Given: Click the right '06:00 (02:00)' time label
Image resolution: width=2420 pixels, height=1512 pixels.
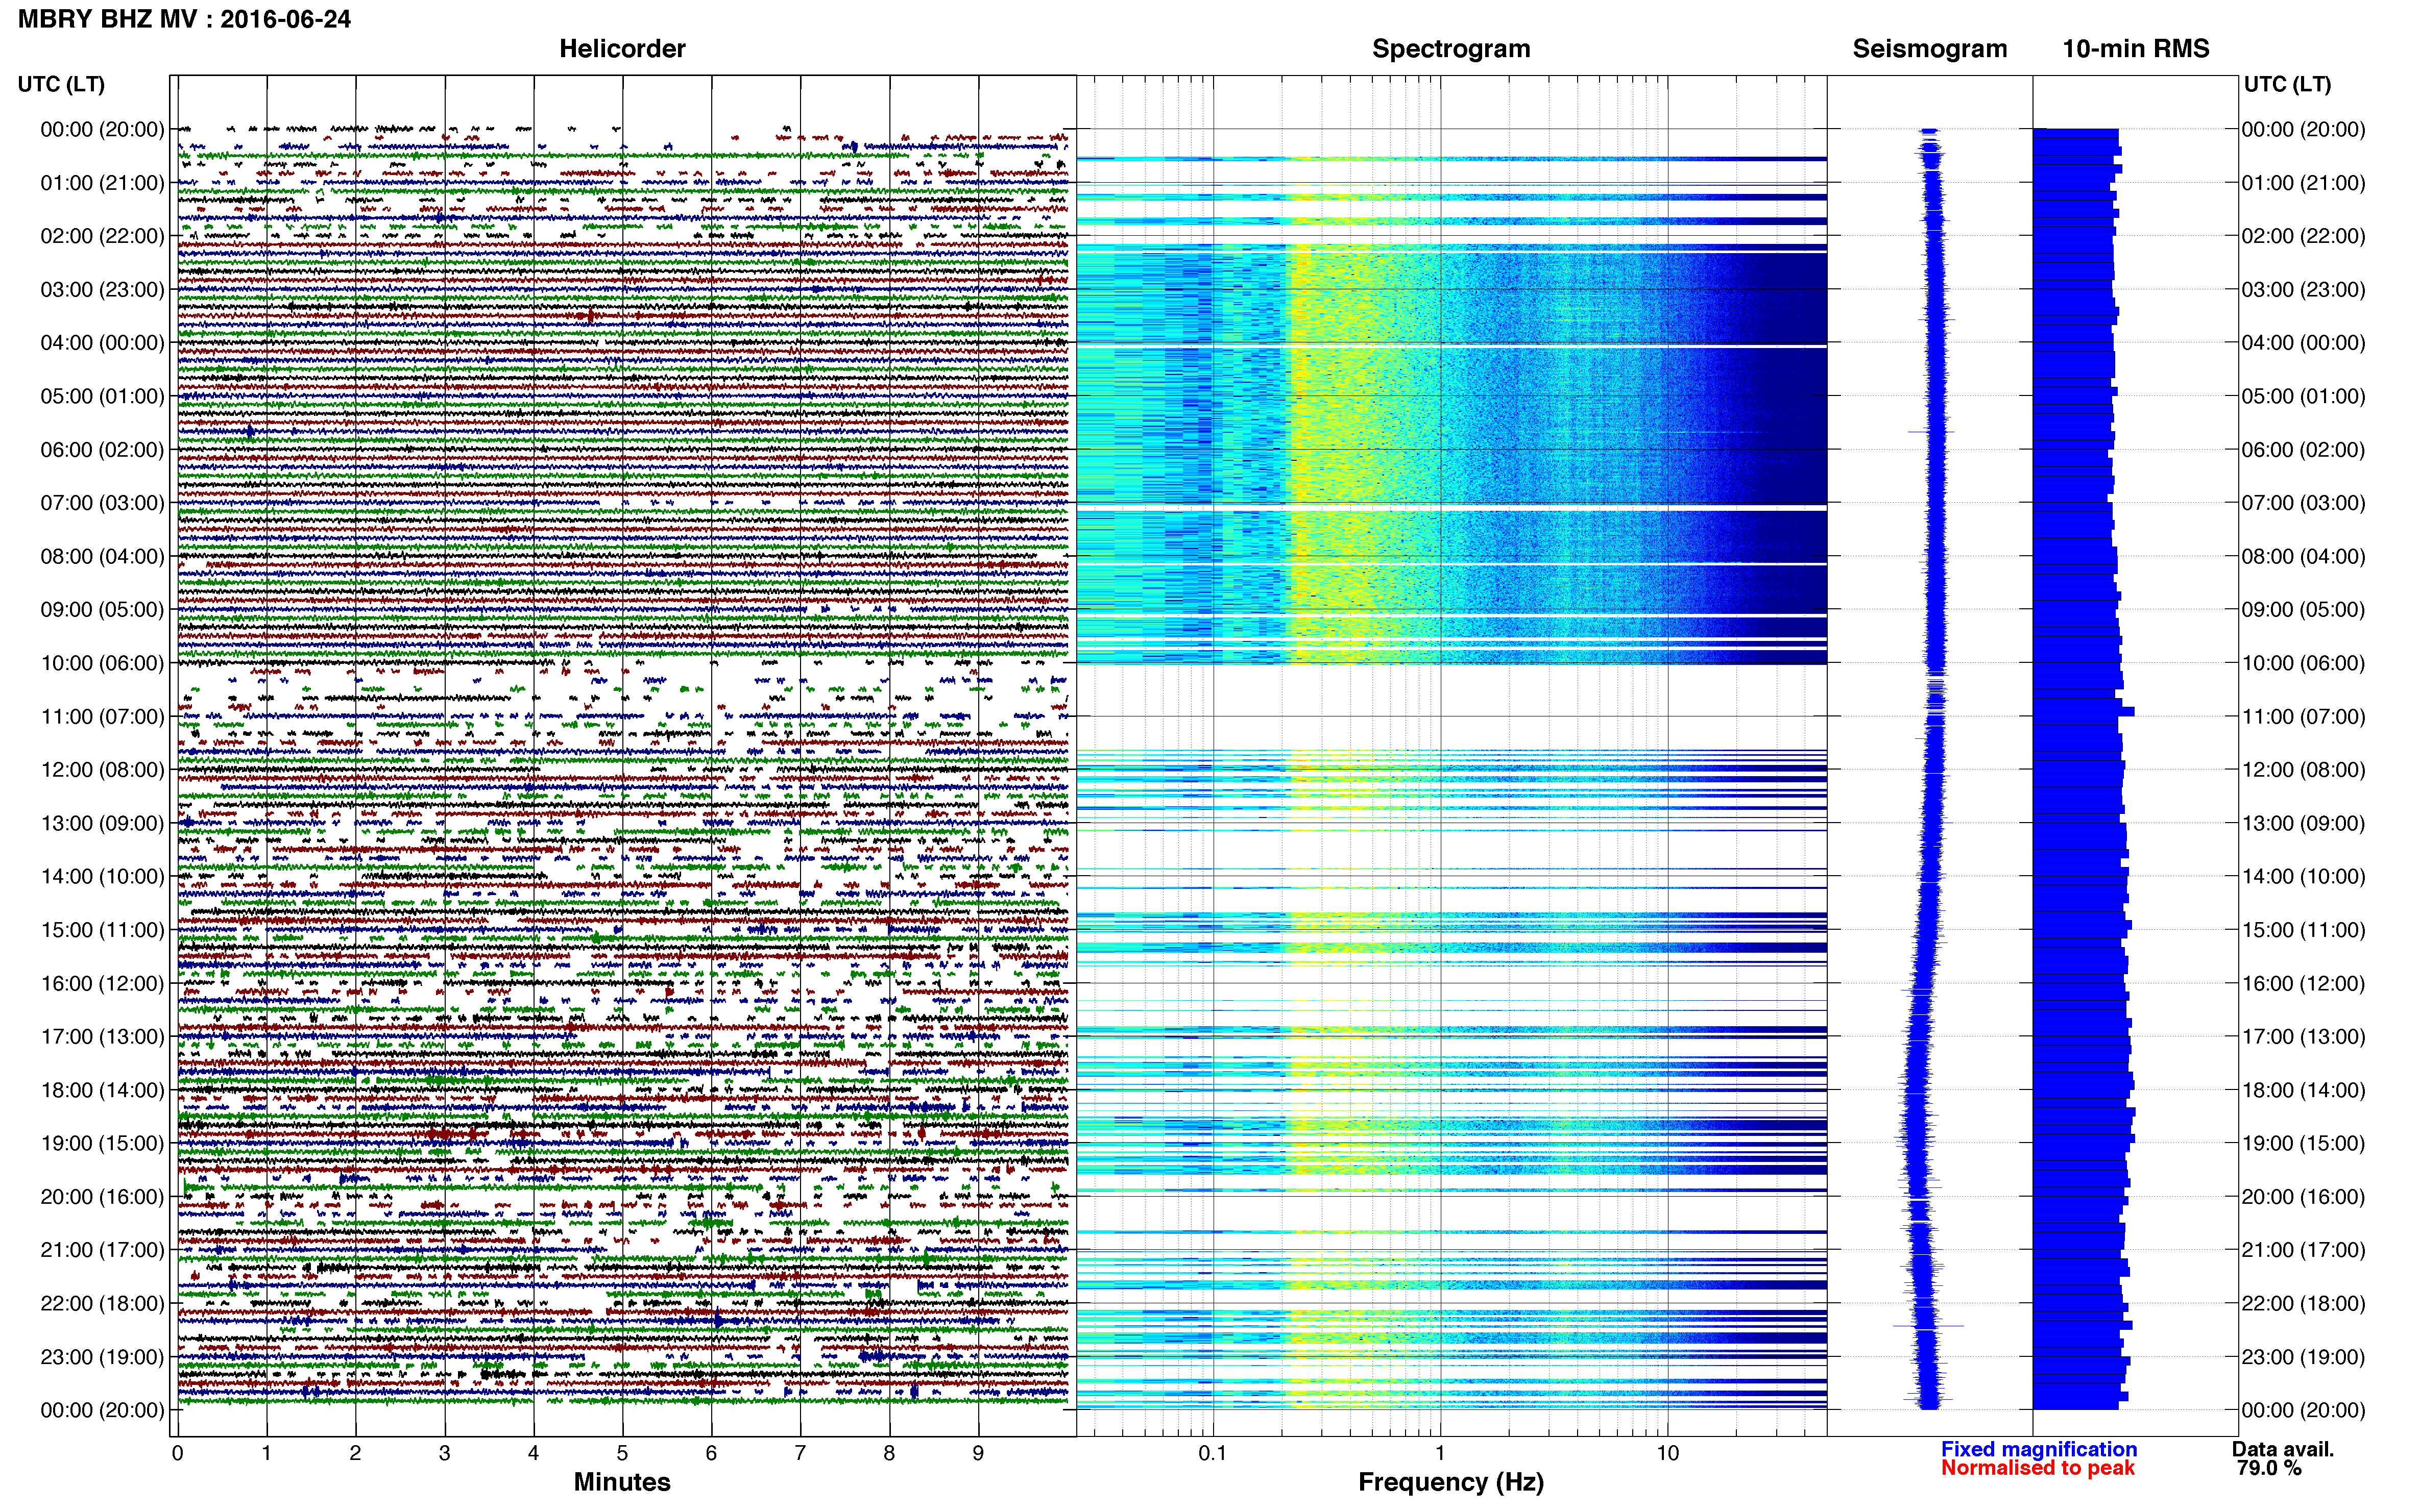Looking at the screenshot, I should pos(2303,450).
